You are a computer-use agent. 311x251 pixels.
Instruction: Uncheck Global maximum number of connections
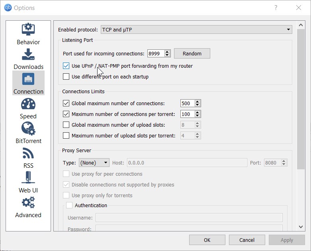click(66, 103)
